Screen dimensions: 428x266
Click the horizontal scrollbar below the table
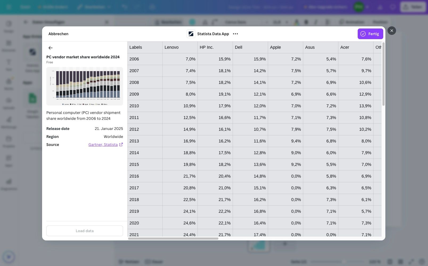click(x=173, y=239)
